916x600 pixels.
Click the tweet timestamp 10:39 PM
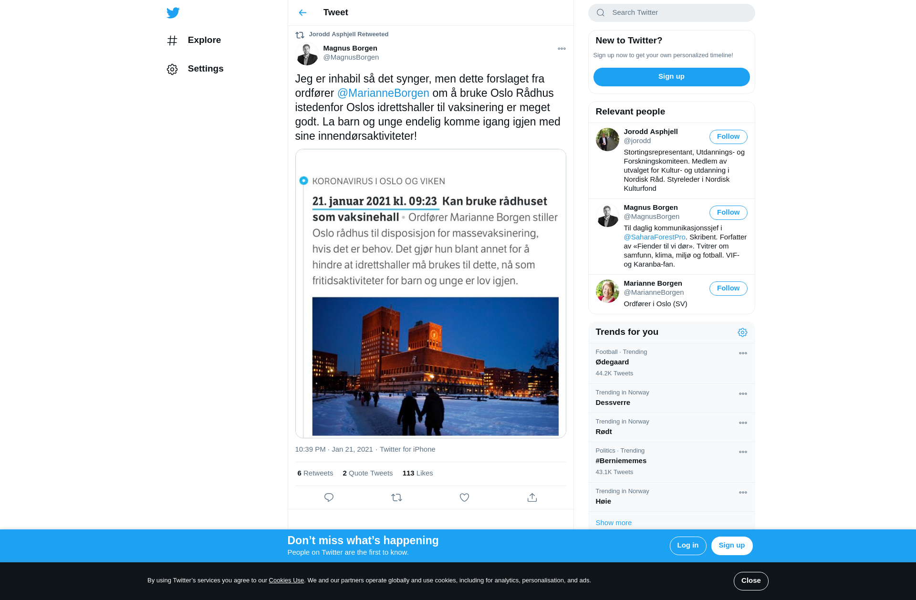click(334, 449)
